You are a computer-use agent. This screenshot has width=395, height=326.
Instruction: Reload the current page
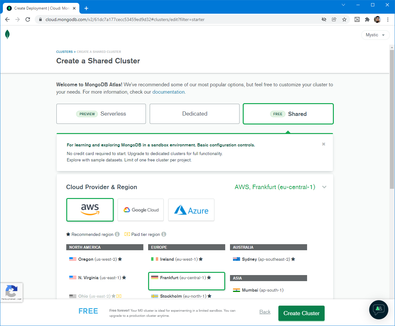28,19
